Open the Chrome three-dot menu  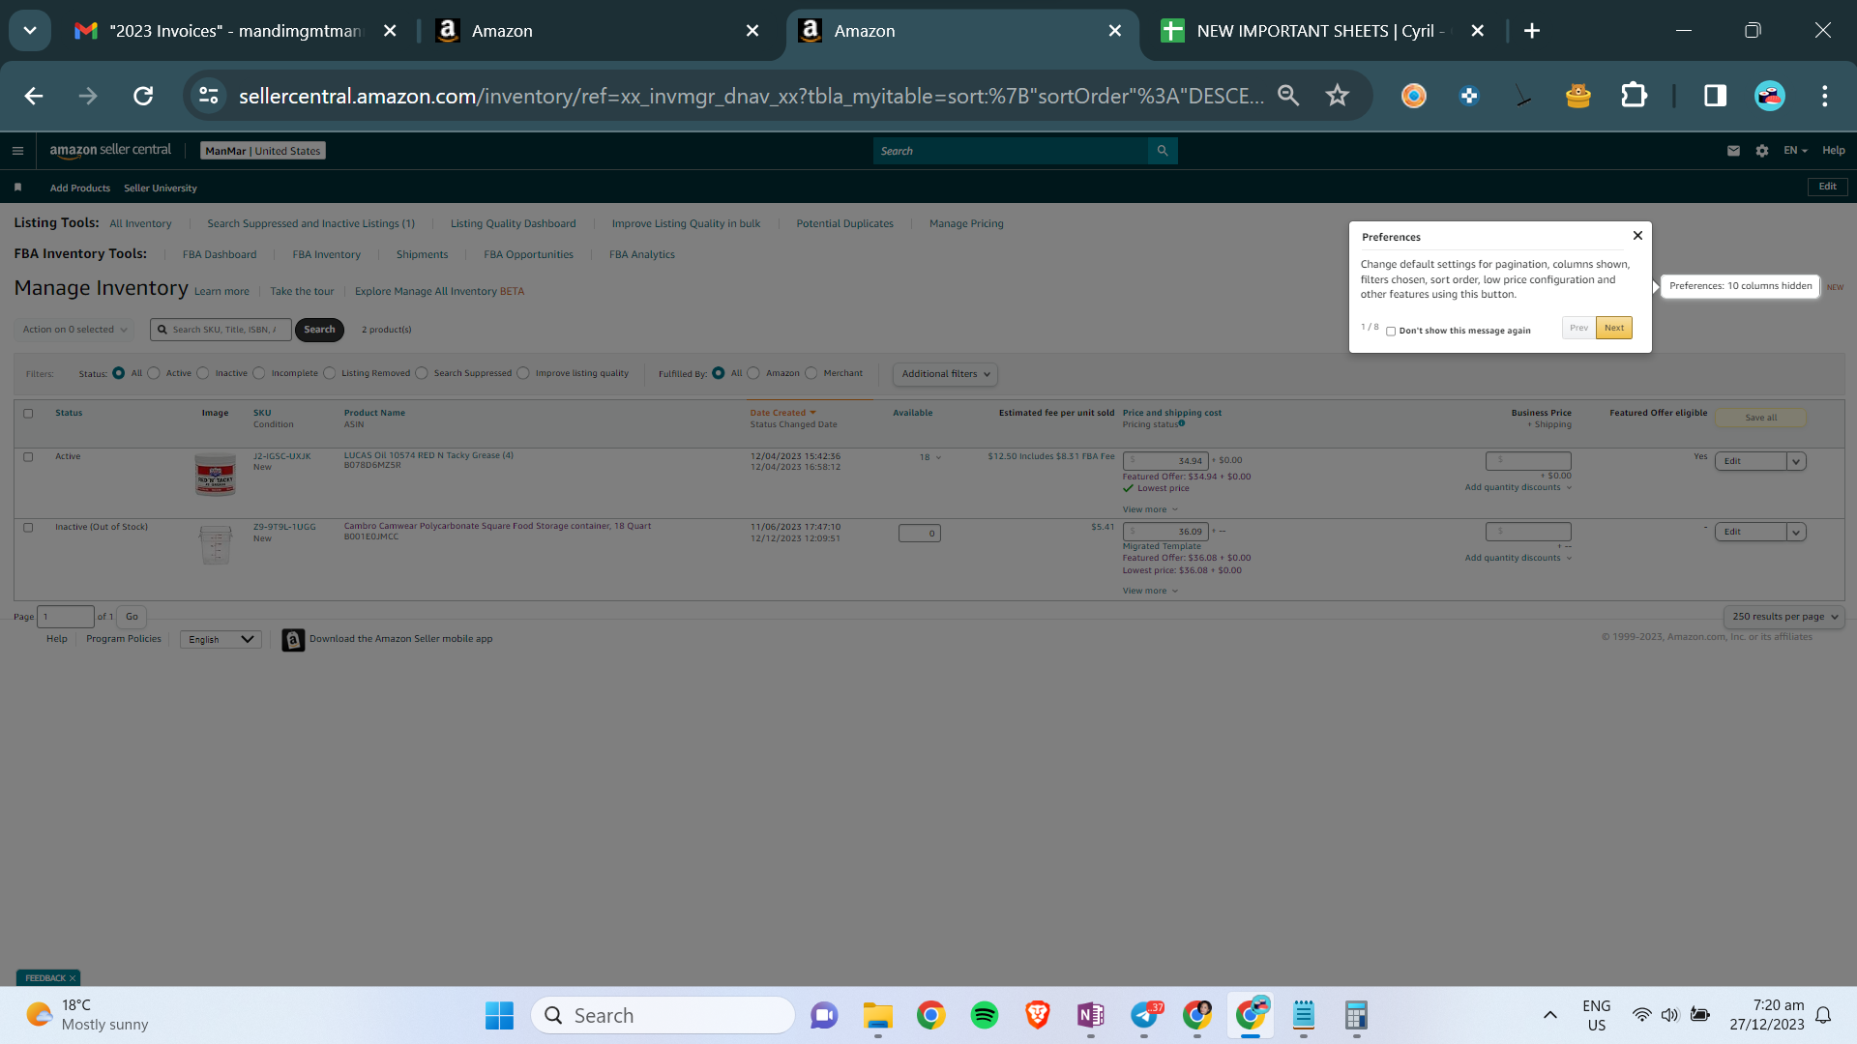1824,96
